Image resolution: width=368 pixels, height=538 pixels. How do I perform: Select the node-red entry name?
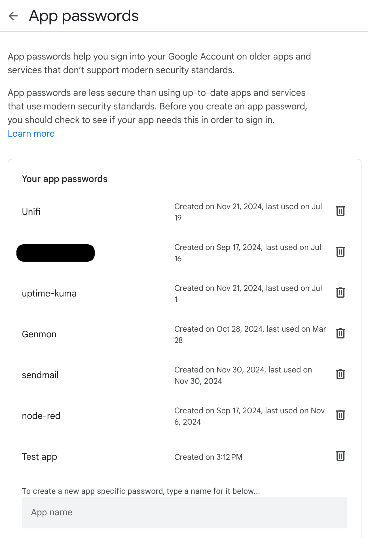click(x=41, y=416)
